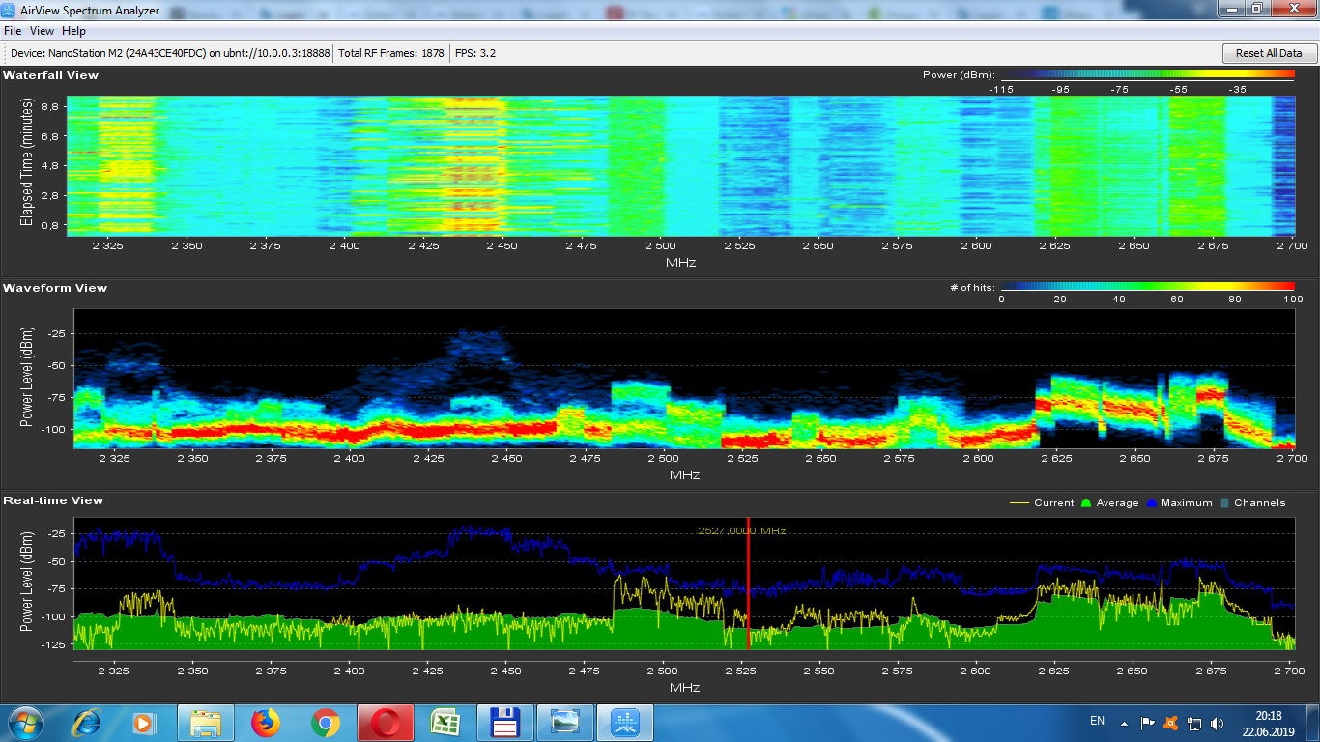Viewport: 1320px width, 742px height.
Task: Click the green Average legend swatch
Action: [x=1086, y=503]
